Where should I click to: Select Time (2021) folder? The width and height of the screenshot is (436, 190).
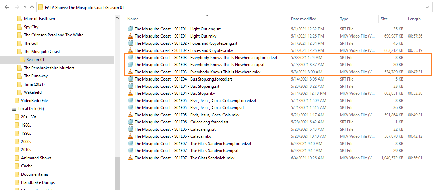coord(34,84)
